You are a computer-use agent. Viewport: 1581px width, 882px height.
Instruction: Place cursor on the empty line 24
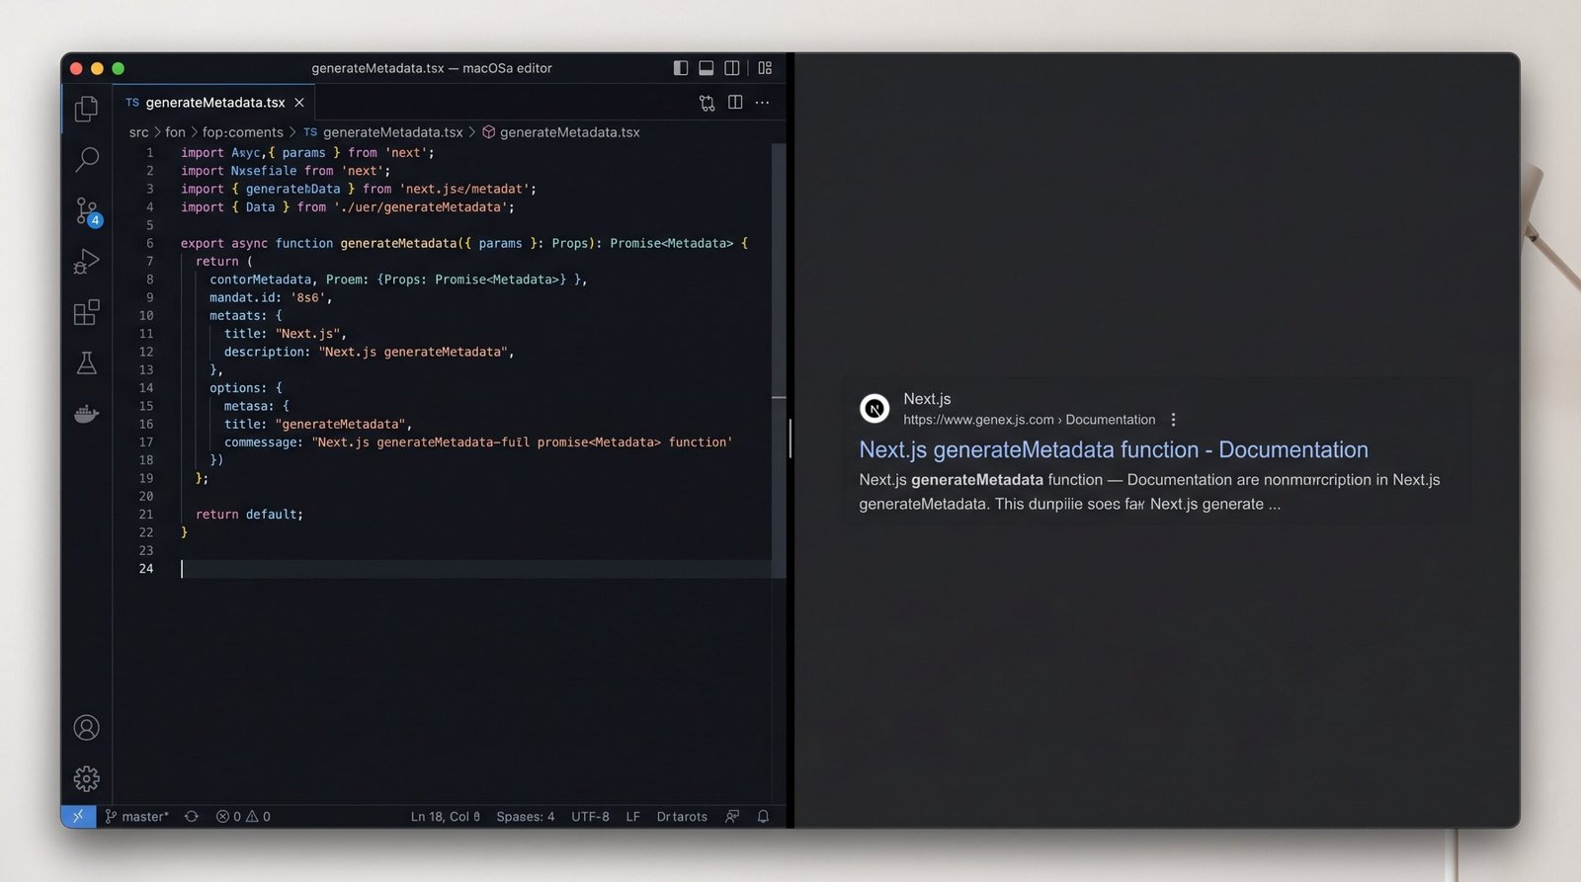pos(474,569)
